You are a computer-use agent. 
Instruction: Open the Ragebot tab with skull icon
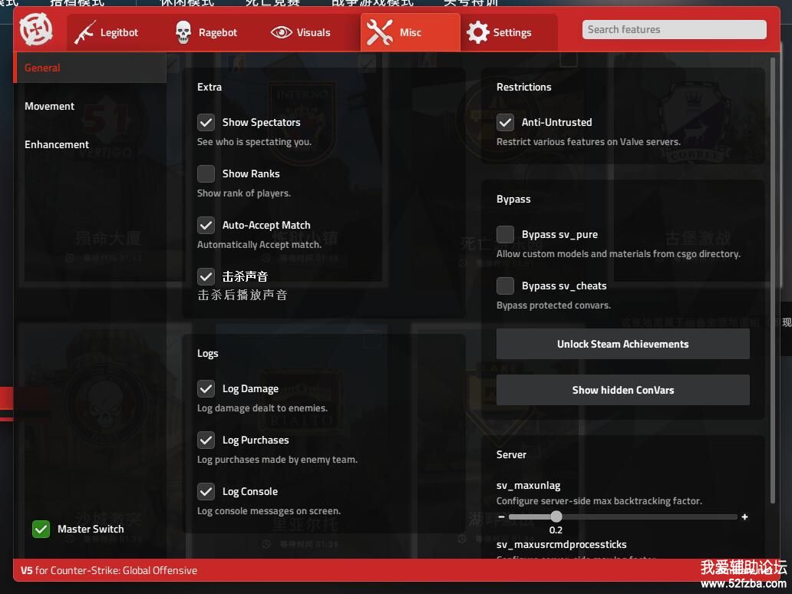(x=206, y=32)
